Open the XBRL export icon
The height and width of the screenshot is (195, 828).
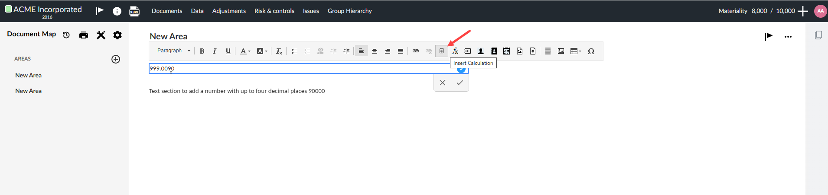point(134,11)
